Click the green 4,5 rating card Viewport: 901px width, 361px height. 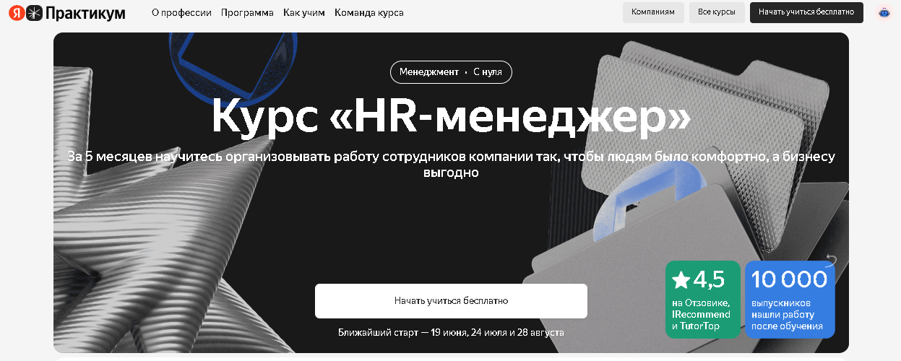coord(703,300)
